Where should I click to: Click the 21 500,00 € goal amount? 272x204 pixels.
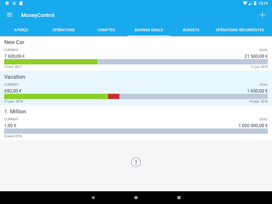[256, 56]
